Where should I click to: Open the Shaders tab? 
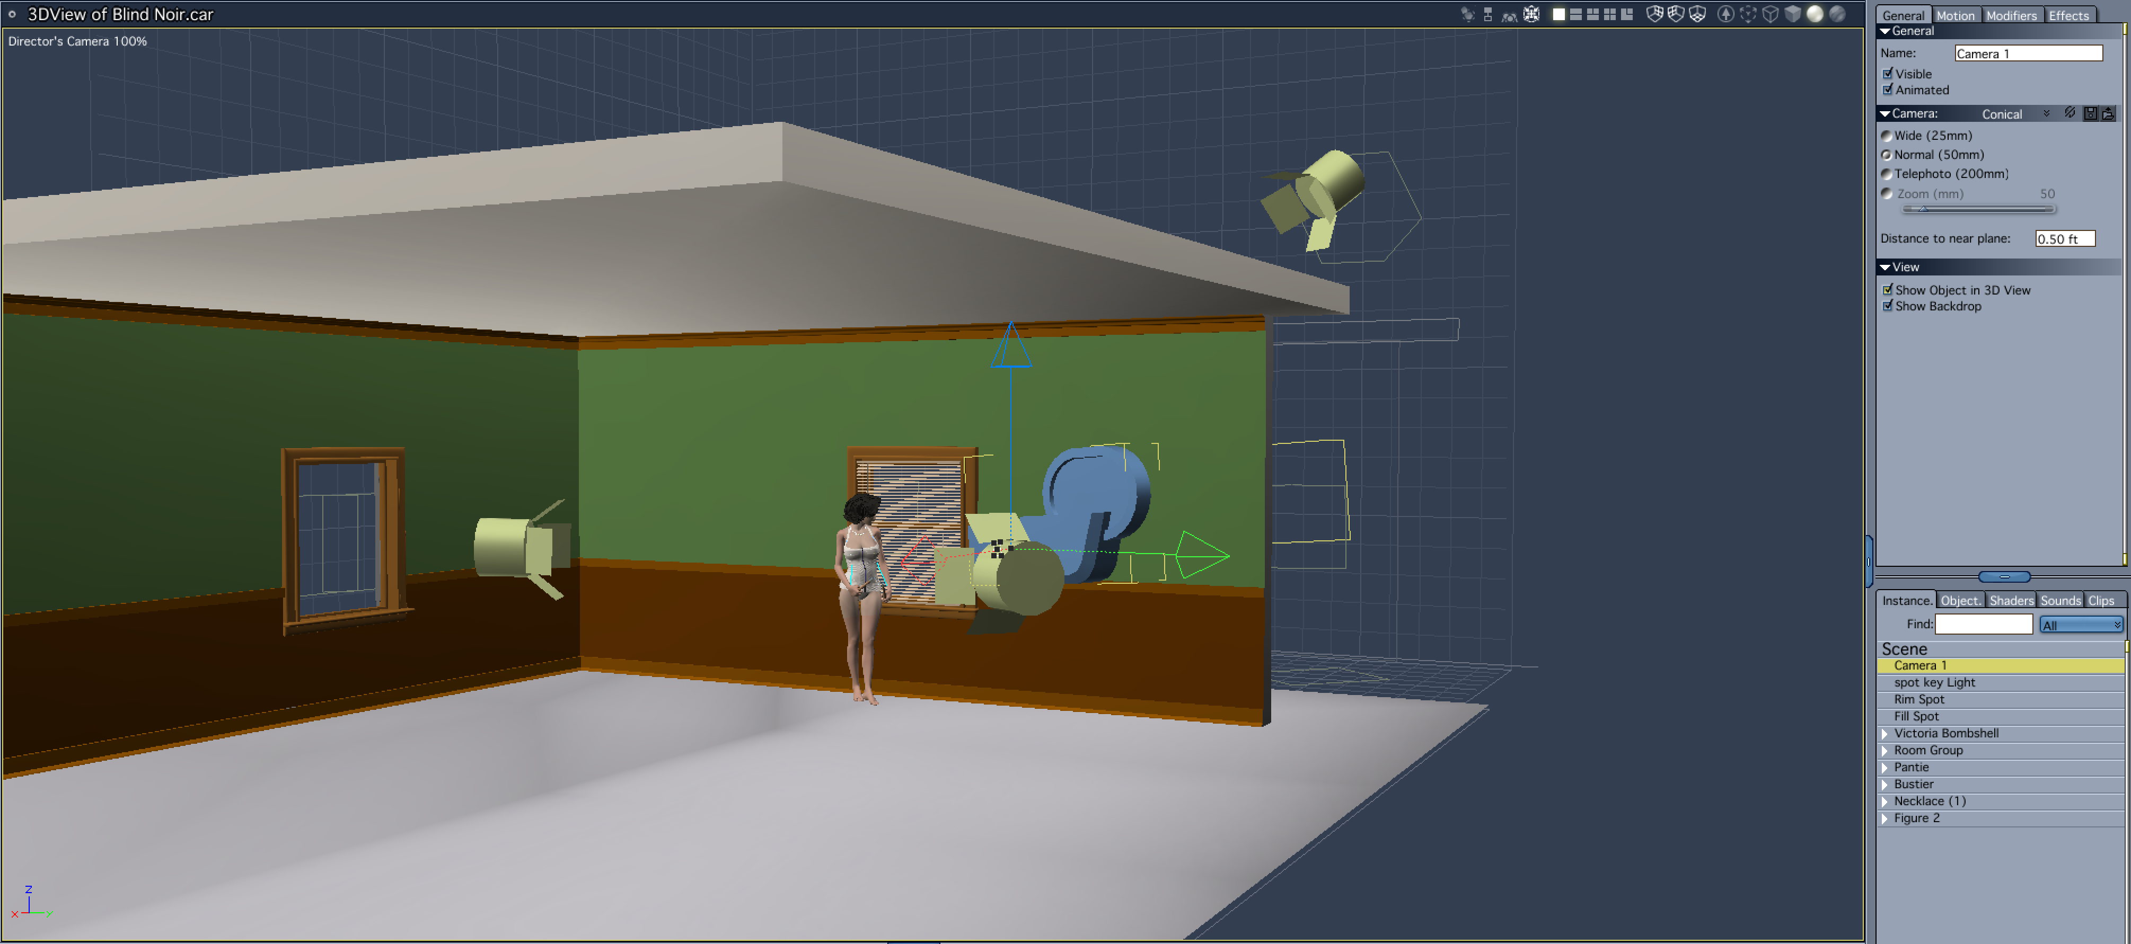click(2011, 600)
